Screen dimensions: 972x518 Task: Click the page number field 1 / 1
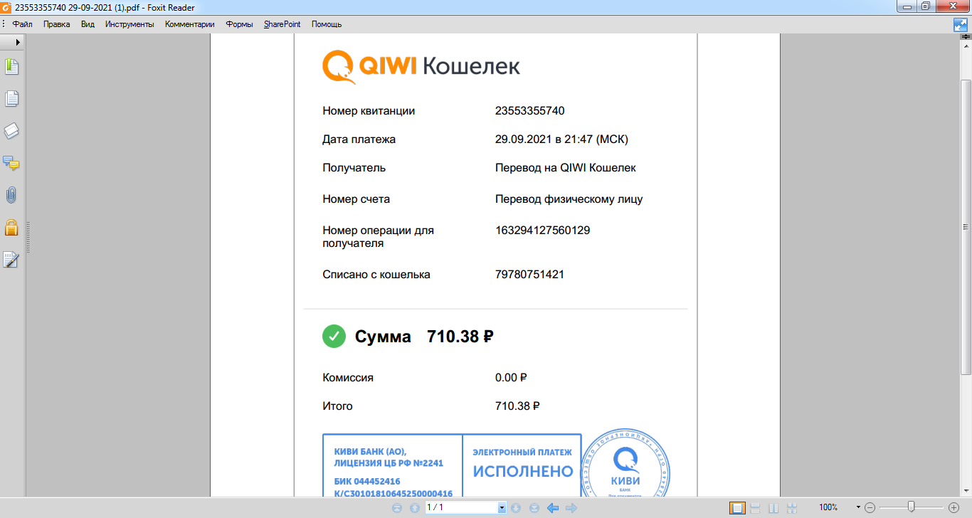tap(461, 508)
